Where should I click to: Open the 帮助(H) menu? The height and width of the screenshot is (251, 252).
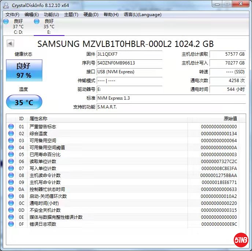[x=111, y=15]
